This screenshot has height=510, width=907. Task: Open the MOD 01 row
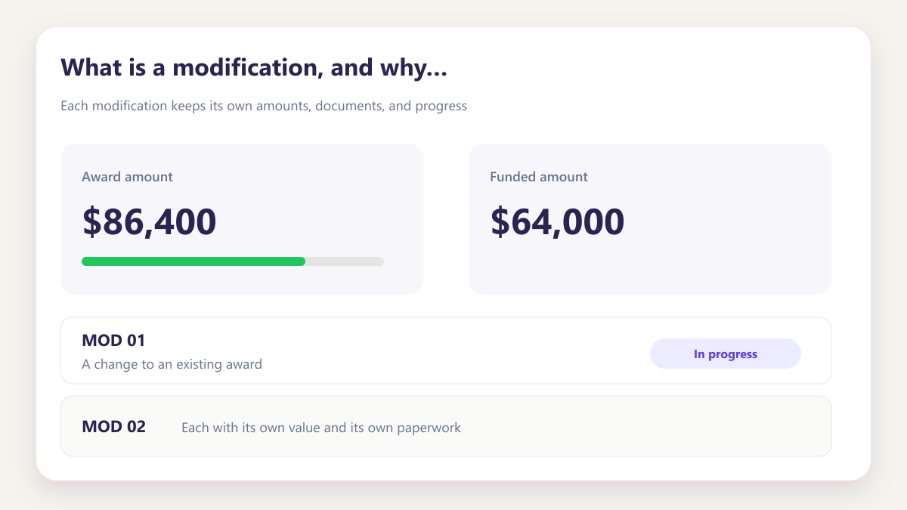tap(446, 351)
